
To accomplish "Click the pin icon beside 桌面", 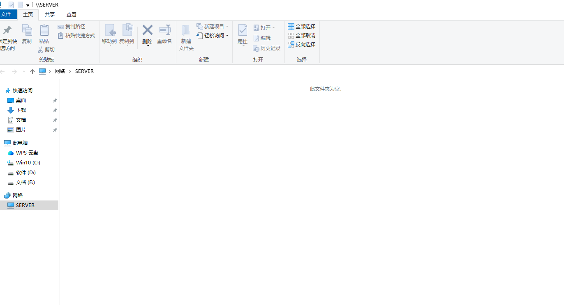I will tap(55, 100).
